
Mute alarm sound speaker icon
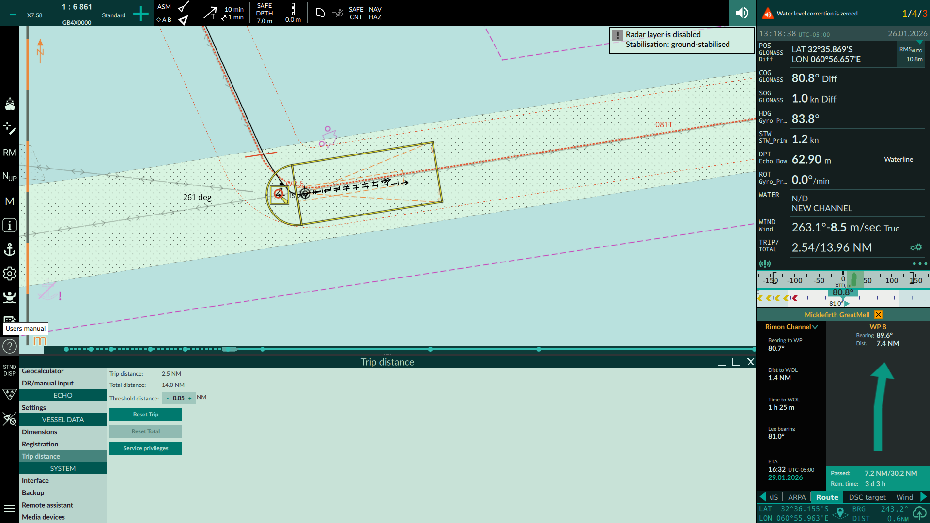tap(742, 13)
